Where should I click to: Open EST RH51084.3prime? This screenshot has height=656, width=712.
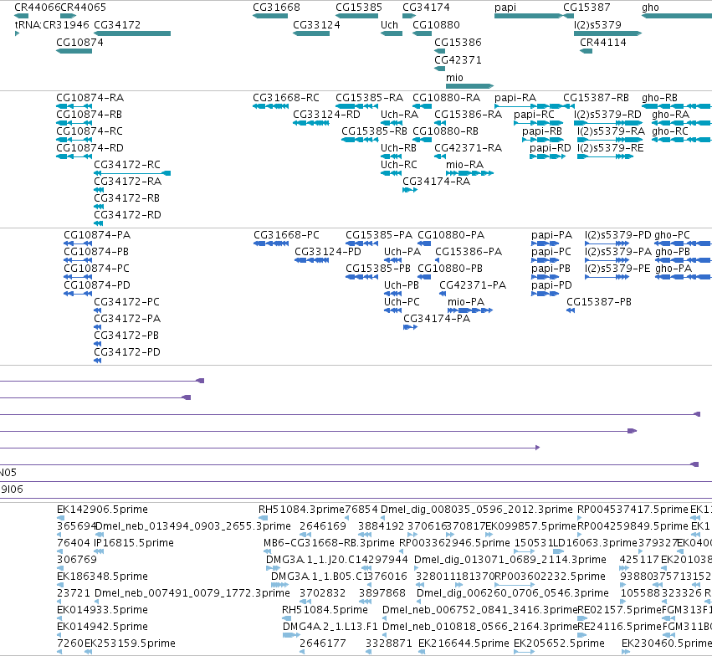pos(301,510)
